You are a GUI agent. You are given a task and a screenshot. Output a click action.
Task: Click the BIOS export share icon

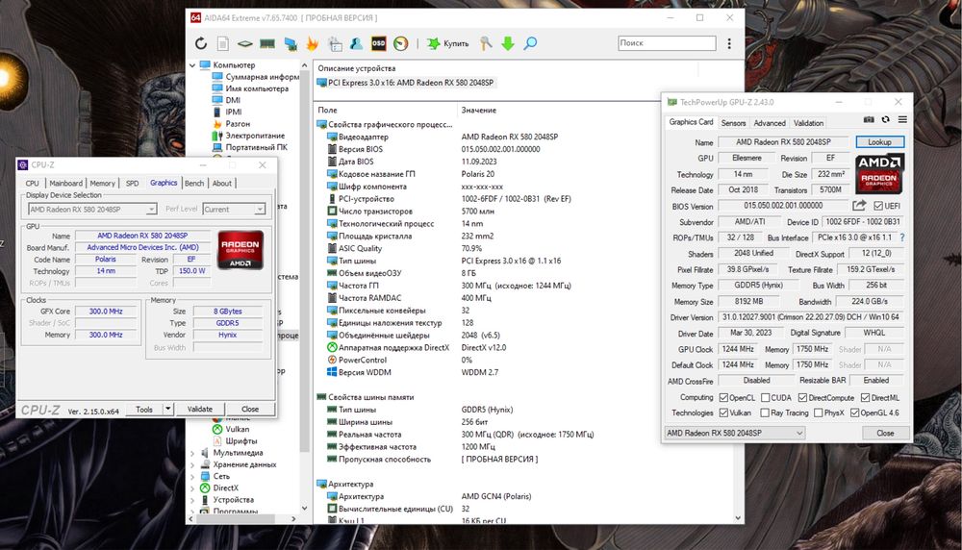(x=860, y=206)
